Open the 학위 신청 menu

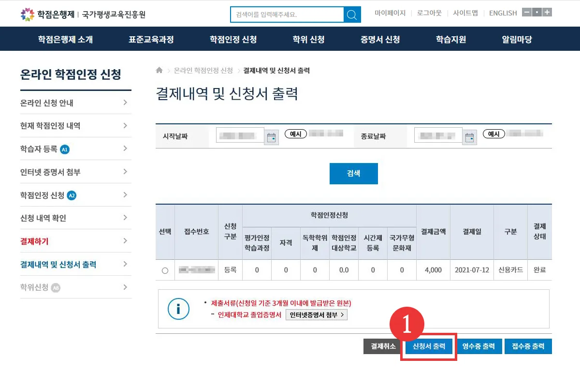click(x=308, y=39)
